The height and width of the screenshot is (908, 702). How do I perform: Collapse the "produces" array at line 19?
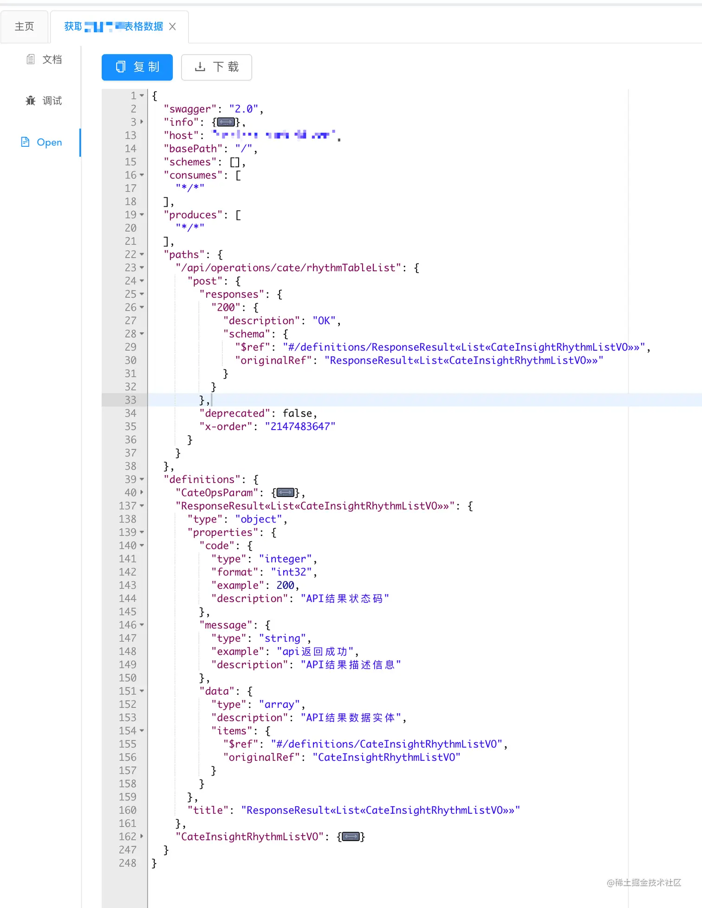[x=142, y=215]
